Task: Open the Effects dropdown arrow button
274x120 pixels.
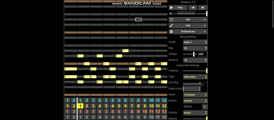Action: (205, 107)
